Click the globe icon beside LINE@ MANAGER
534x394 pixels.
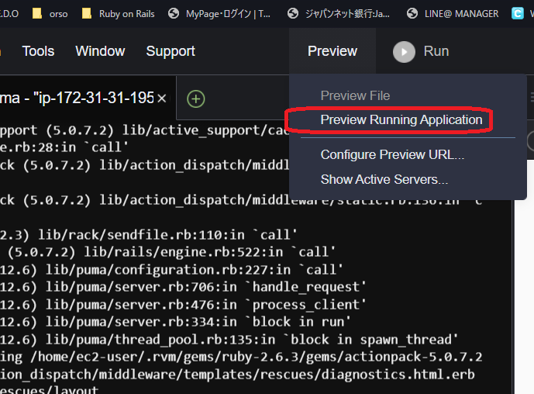[412, 14]
